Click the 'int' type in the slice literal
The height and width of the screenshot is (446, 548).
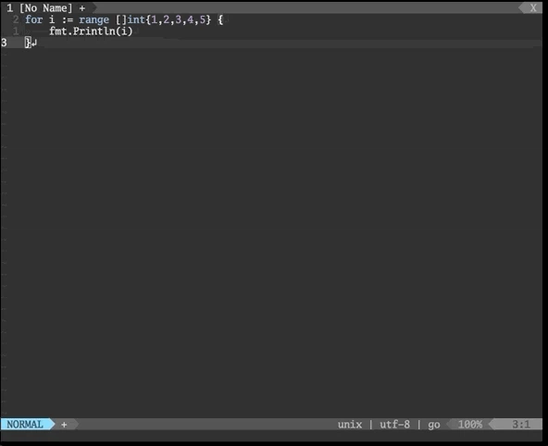(x=136, y=19)
